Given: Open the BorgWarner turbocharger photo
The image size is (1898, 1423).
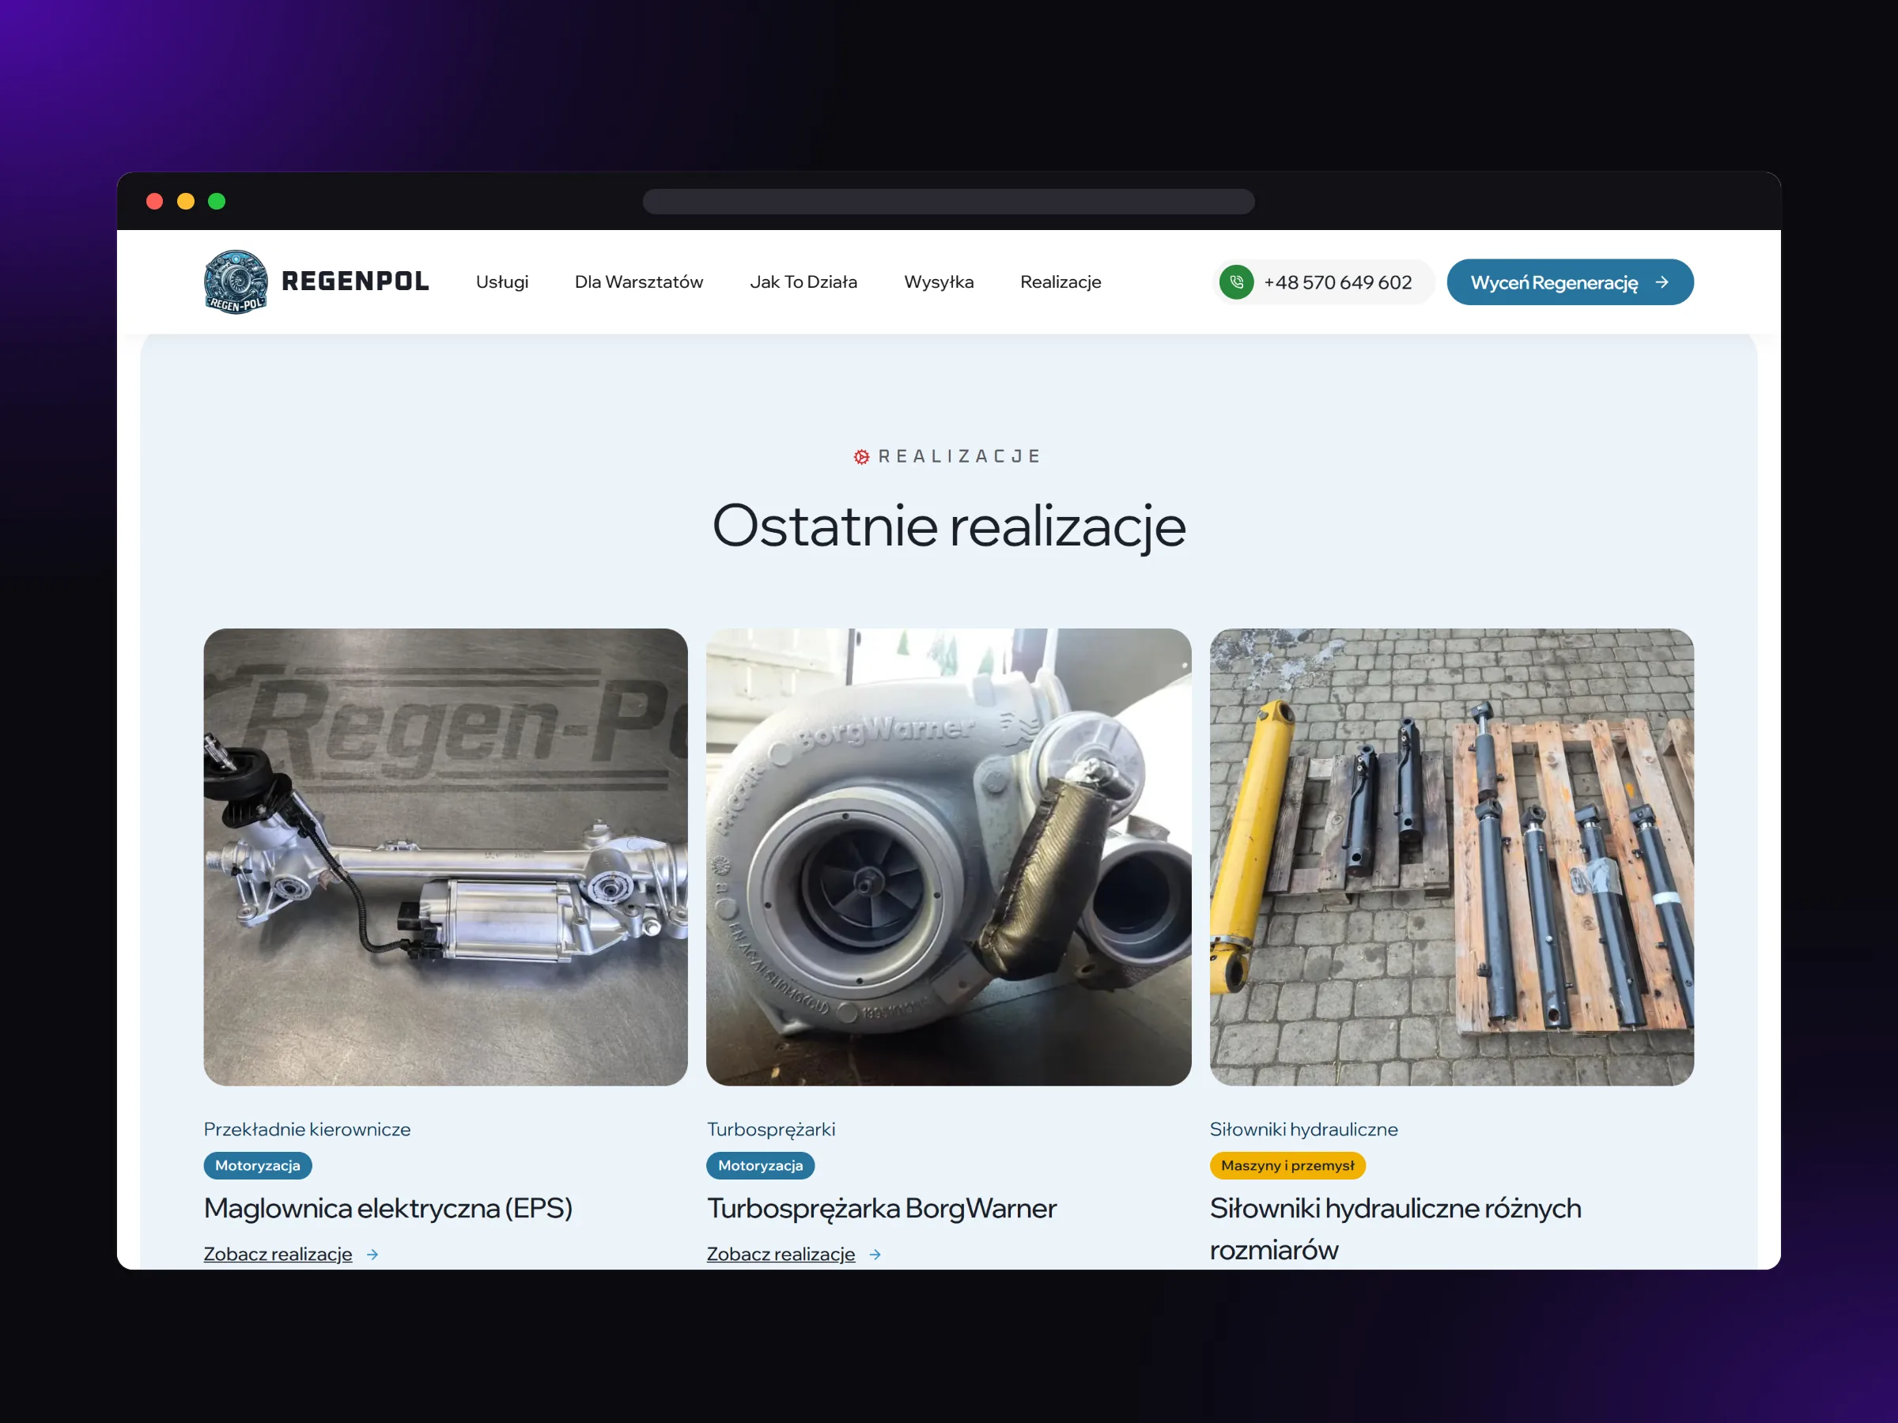Looking at the screenshot, I should click(948, 857).
